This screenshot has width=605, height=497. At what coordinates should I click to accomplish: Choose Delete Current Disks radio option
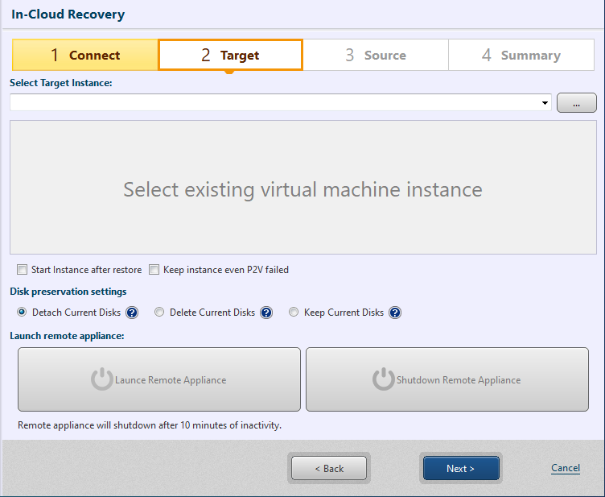(x=159, y=313)
